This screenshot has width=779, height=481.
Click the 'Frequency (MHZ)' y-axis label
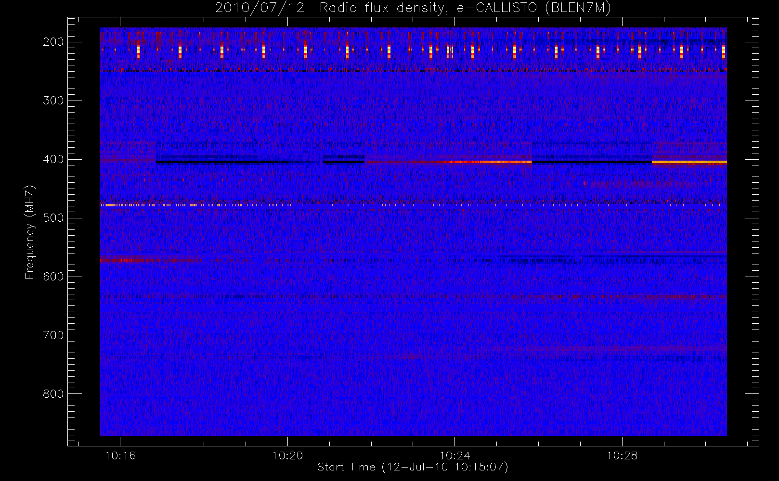coord(30,232)
